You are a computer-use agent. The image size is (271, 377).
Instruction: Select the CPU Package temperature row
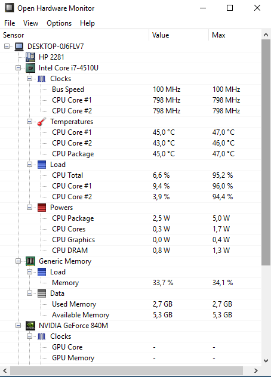(131, 154)
